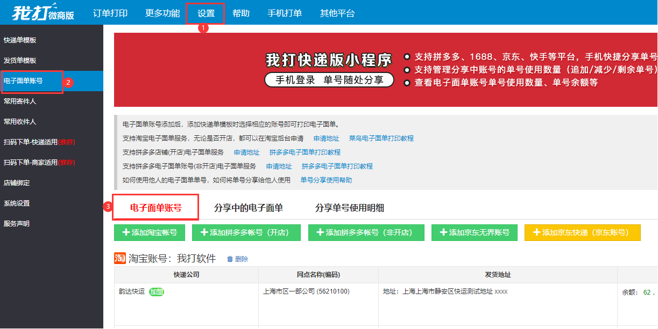Open the 更多功能 menu

tap(162, 13)
